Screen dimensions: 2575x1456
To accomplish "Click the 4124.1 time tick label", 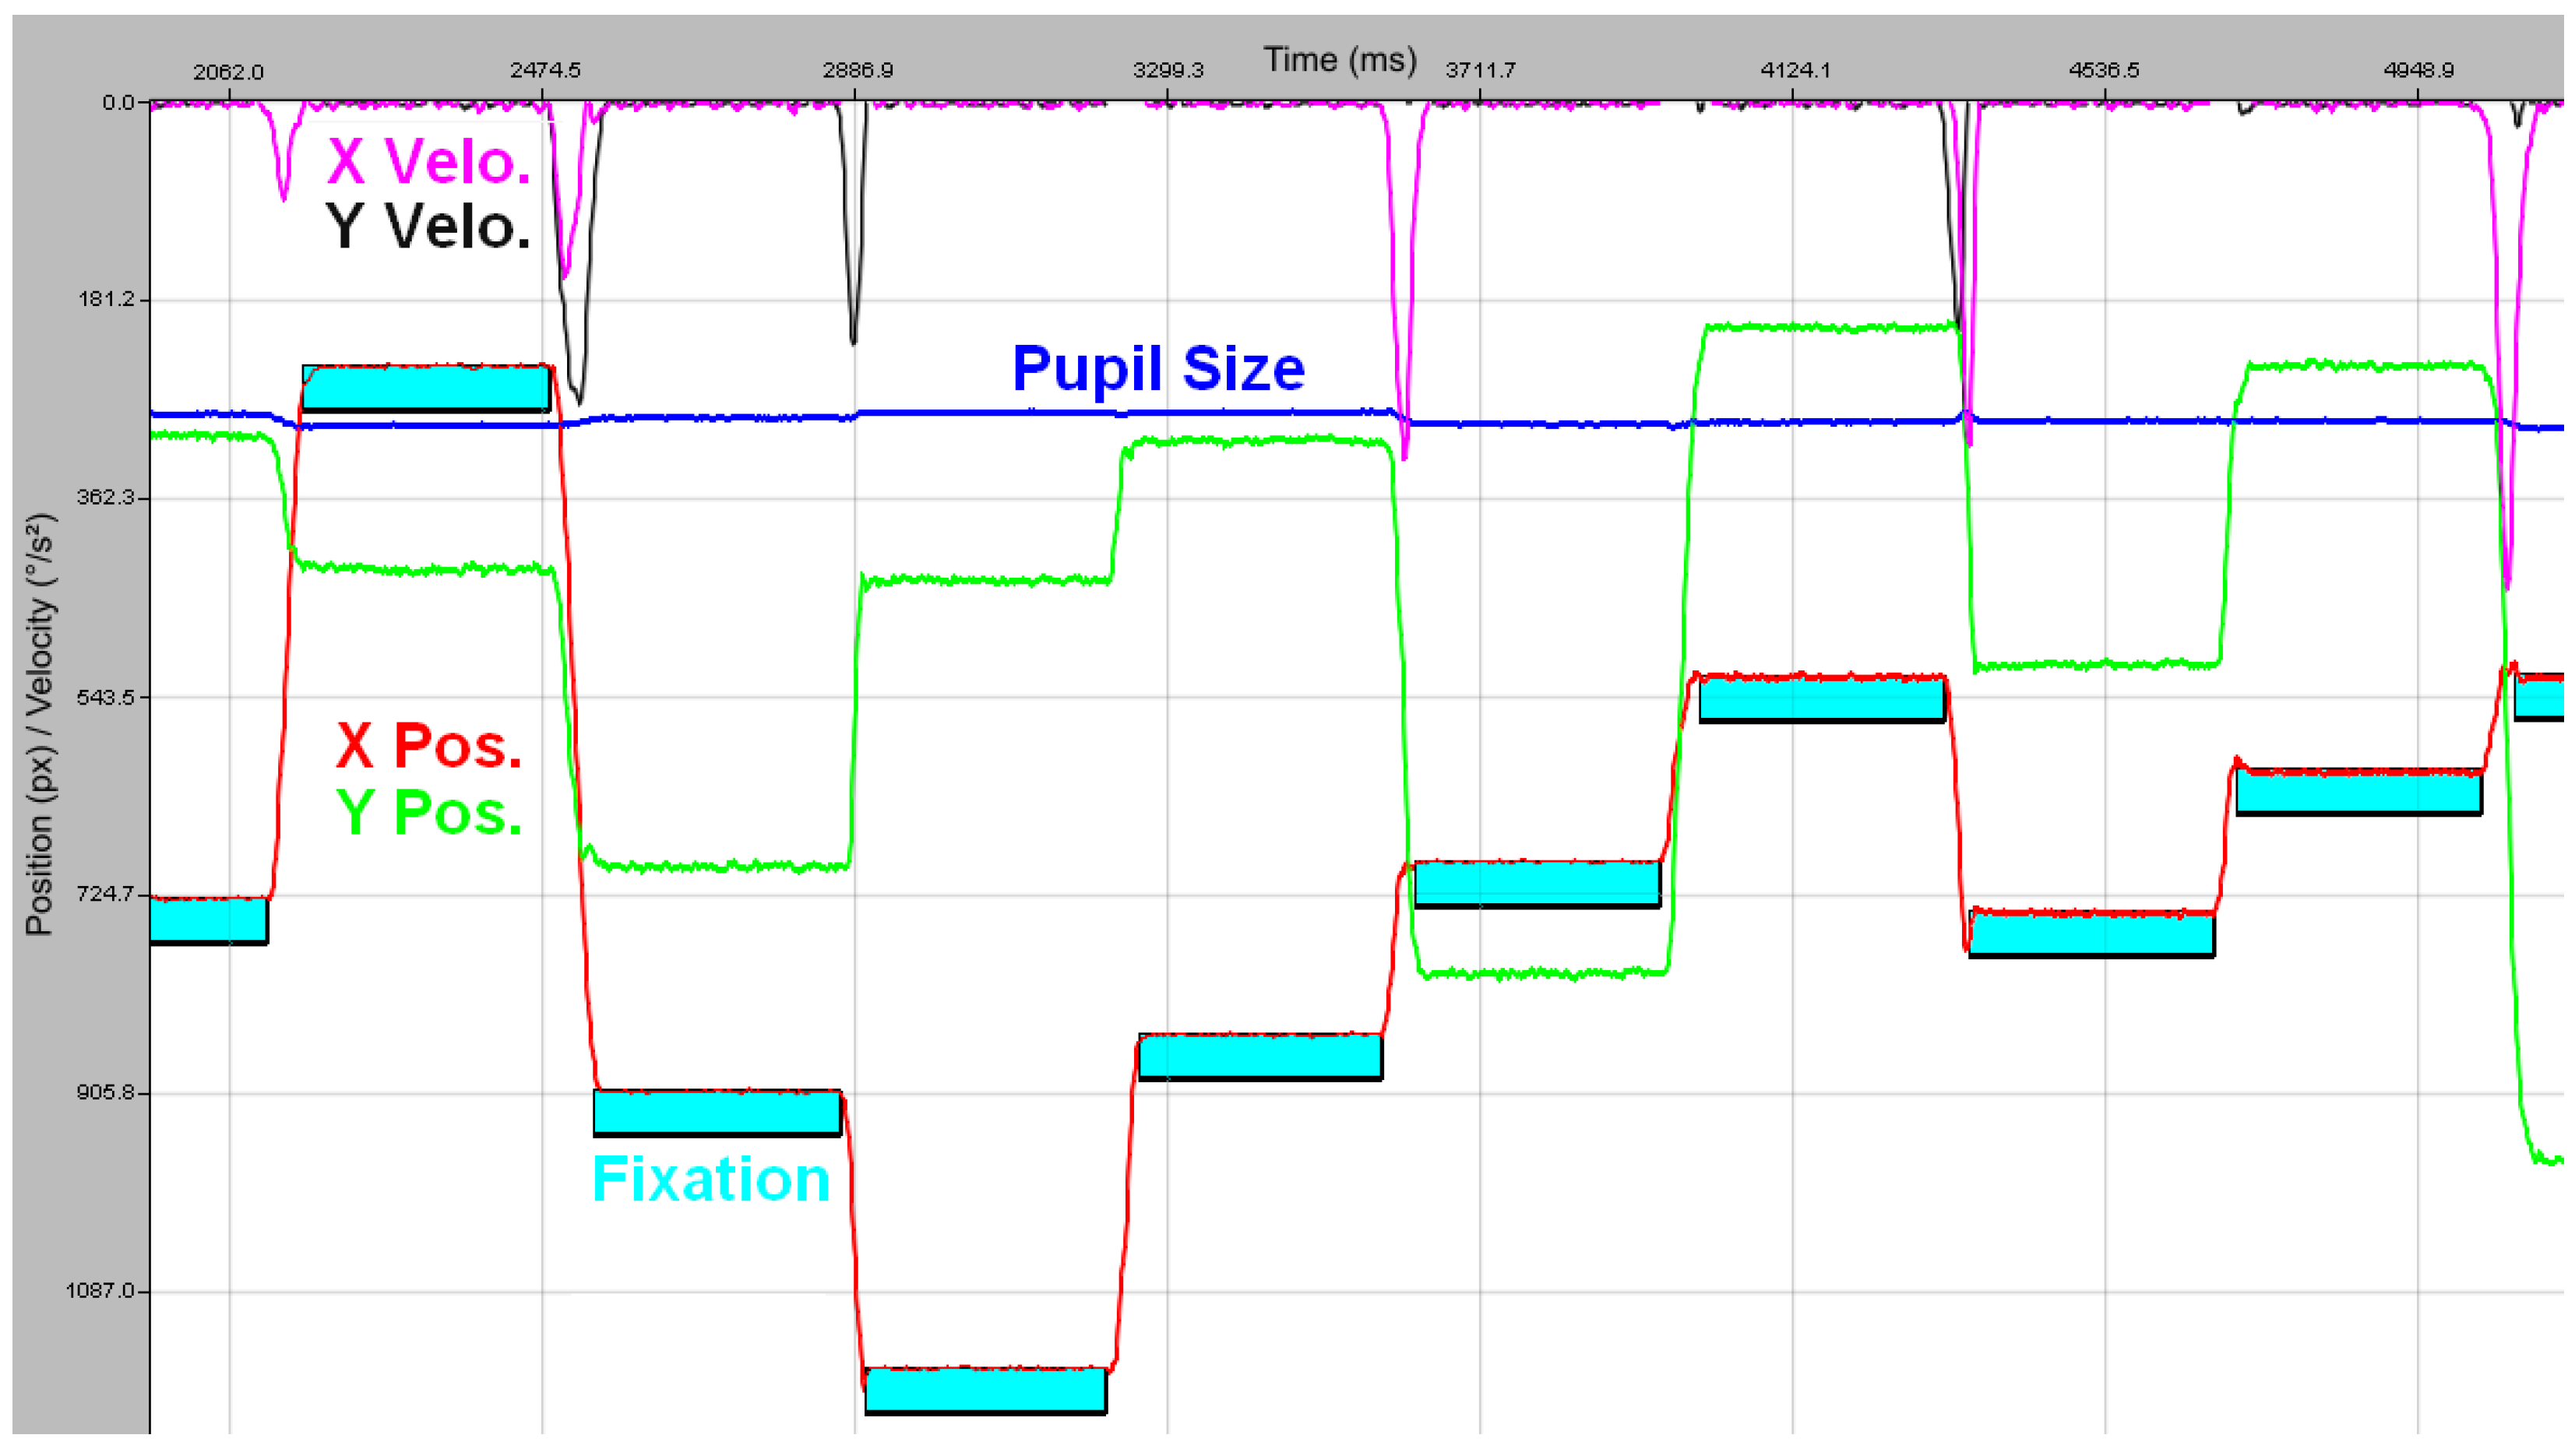I will coord(1795,71).
